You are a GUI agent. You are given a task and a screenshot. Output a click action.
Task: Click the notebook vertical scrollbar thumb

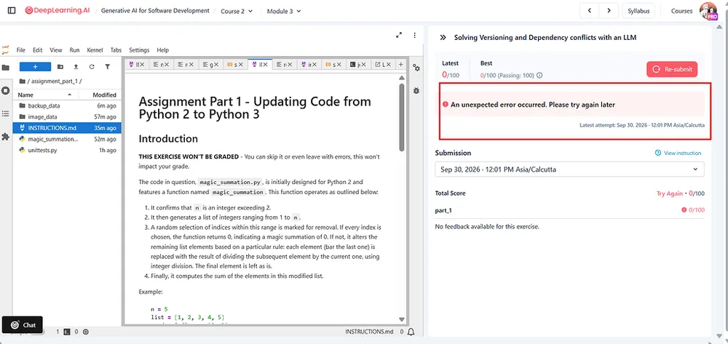402,117
